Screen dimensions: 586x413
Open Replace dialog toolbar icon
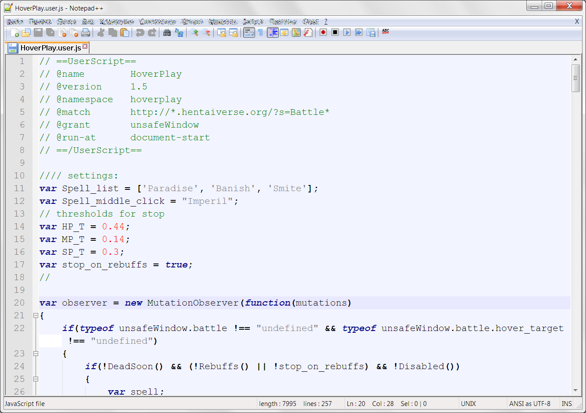[x=179, y=32]
